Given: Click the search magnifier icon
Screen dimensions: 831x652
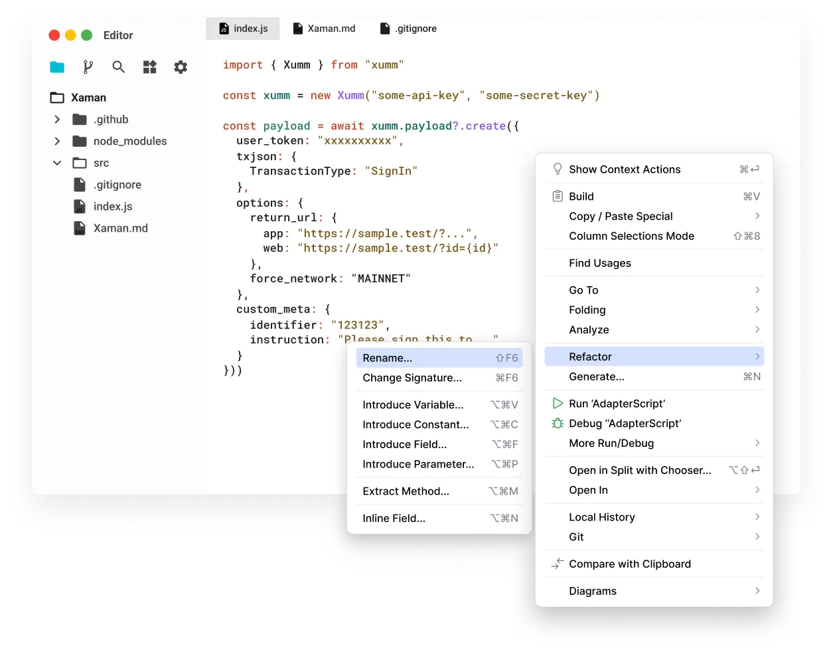Looking at the screenshot, I should [119, 67].
